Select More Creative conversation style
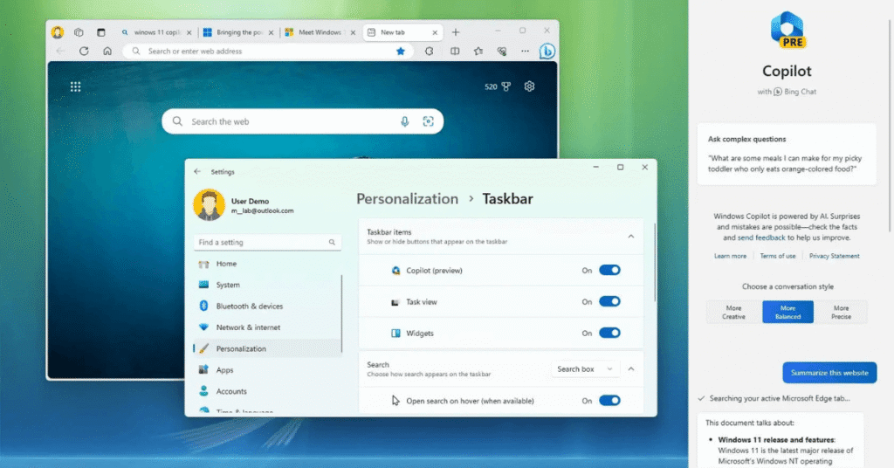 (733, 313)
